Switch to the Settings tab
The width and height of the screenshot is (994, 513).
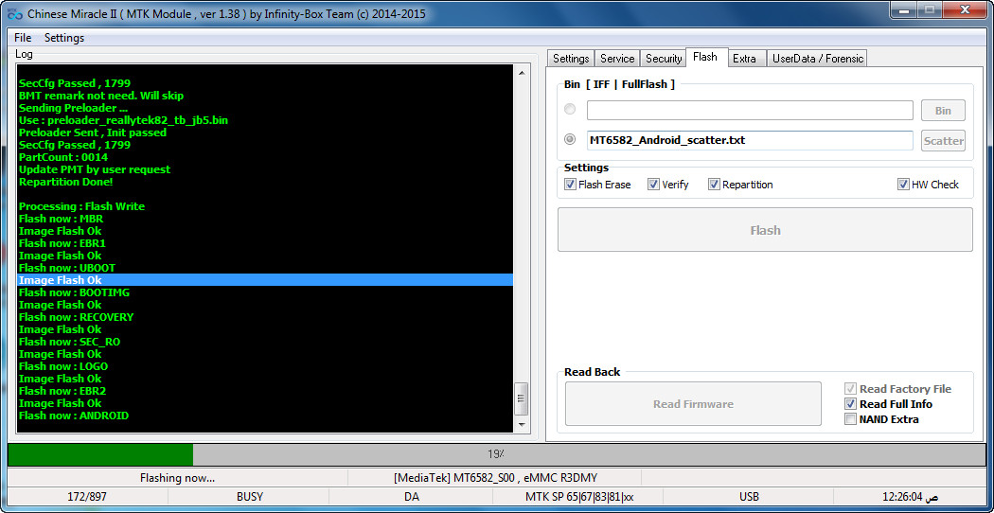571,59
